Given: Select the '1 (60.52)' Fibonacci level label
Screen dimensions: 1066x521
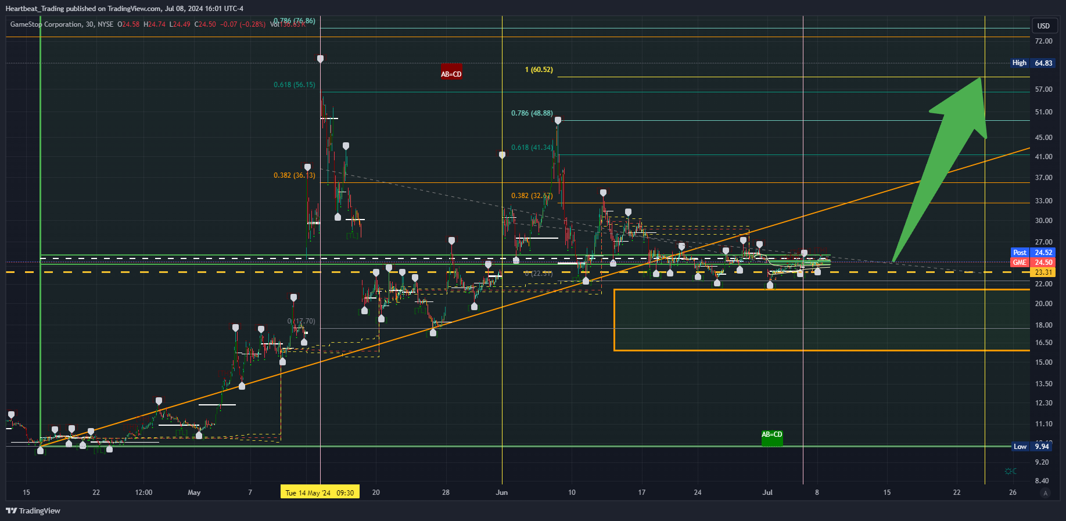Looking at the screenshot, I should (539, 70).
